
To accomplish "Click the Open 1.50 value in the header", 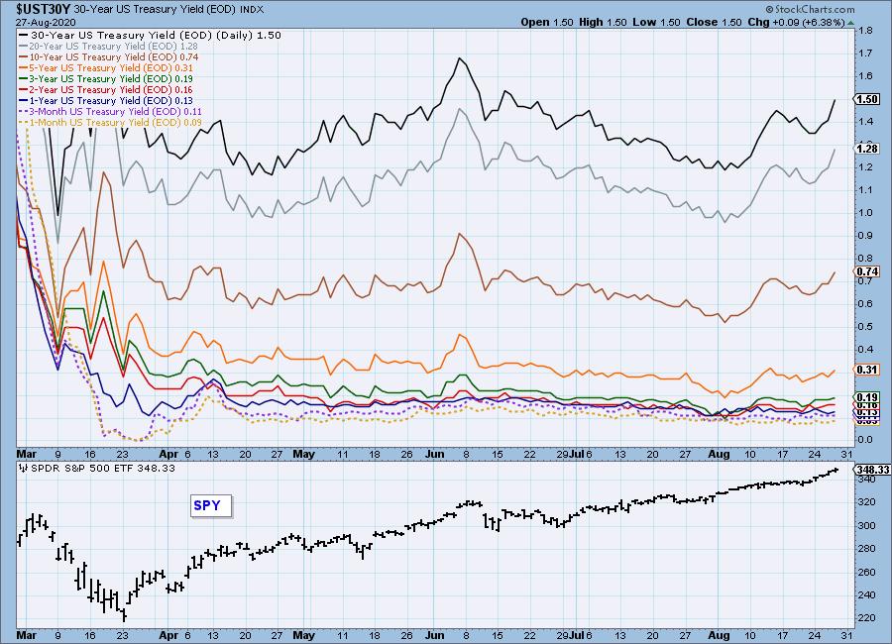I will point(547,22).
